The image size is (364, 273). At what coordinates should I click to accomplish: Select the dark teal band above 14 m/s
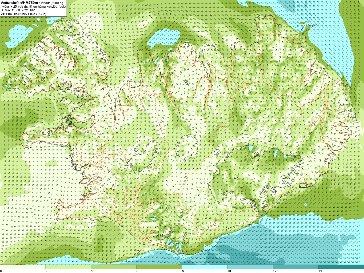tap(341, 267)
